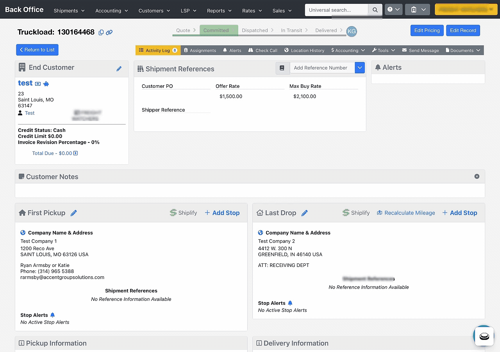Expand Add Reference Number dropdown arrow
The height and width of the screenshot is (352, 500).
(x=360, y=68)
